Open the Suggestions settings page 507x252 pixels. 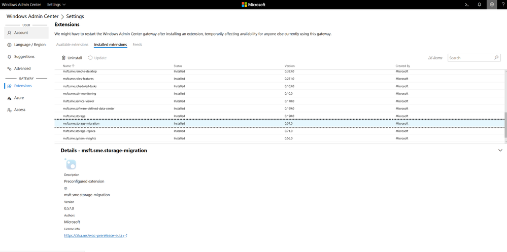26,57
